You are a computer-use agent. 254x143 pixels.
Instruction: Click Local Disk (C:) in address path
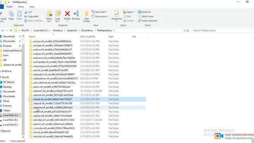41,31
